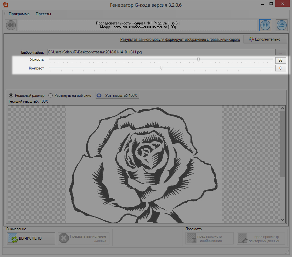Click the Контраст value box showing 0
292x257 pixels.
281,68
